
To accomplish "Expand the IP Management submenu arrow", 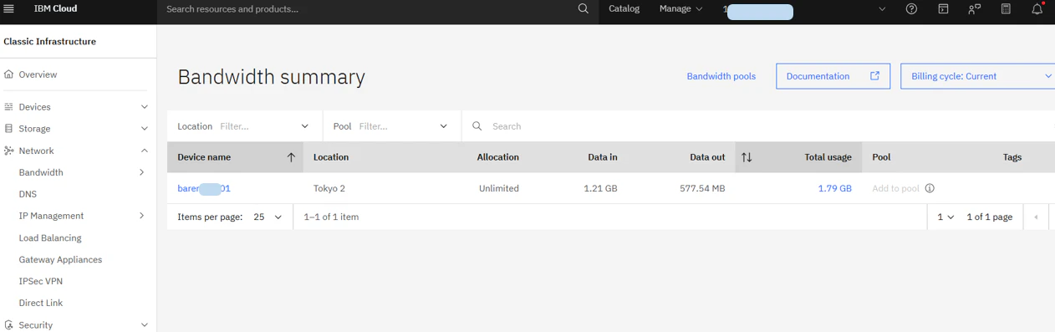I will 141,216.
